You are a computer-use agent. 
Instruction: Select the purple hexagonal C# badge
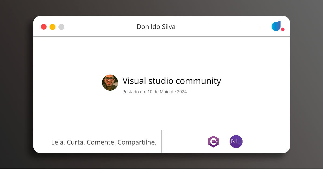point(213,141)
